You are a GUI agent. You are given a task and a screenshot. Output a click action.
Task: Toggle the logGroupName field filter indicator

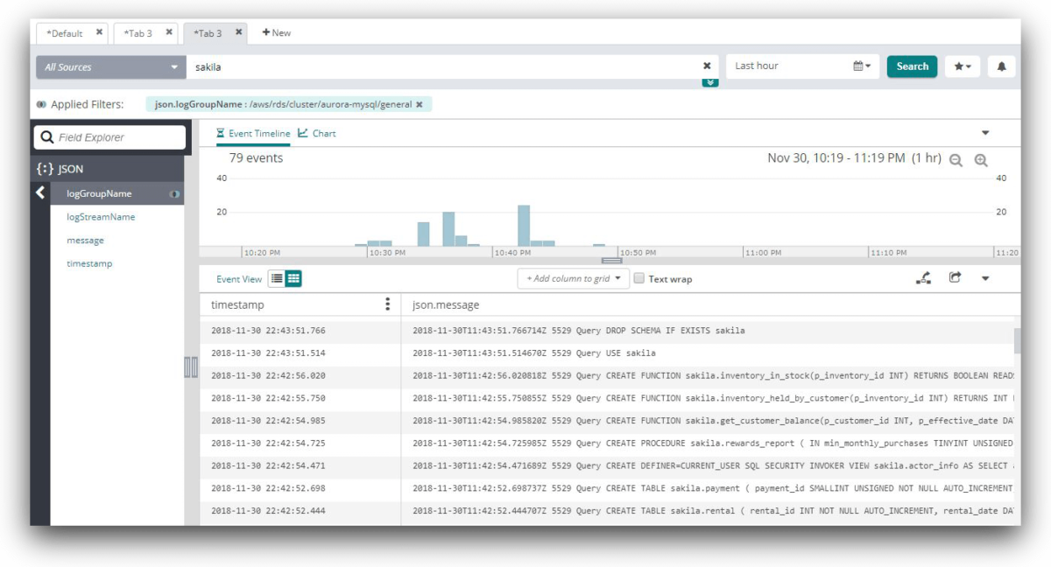point(174,194)
